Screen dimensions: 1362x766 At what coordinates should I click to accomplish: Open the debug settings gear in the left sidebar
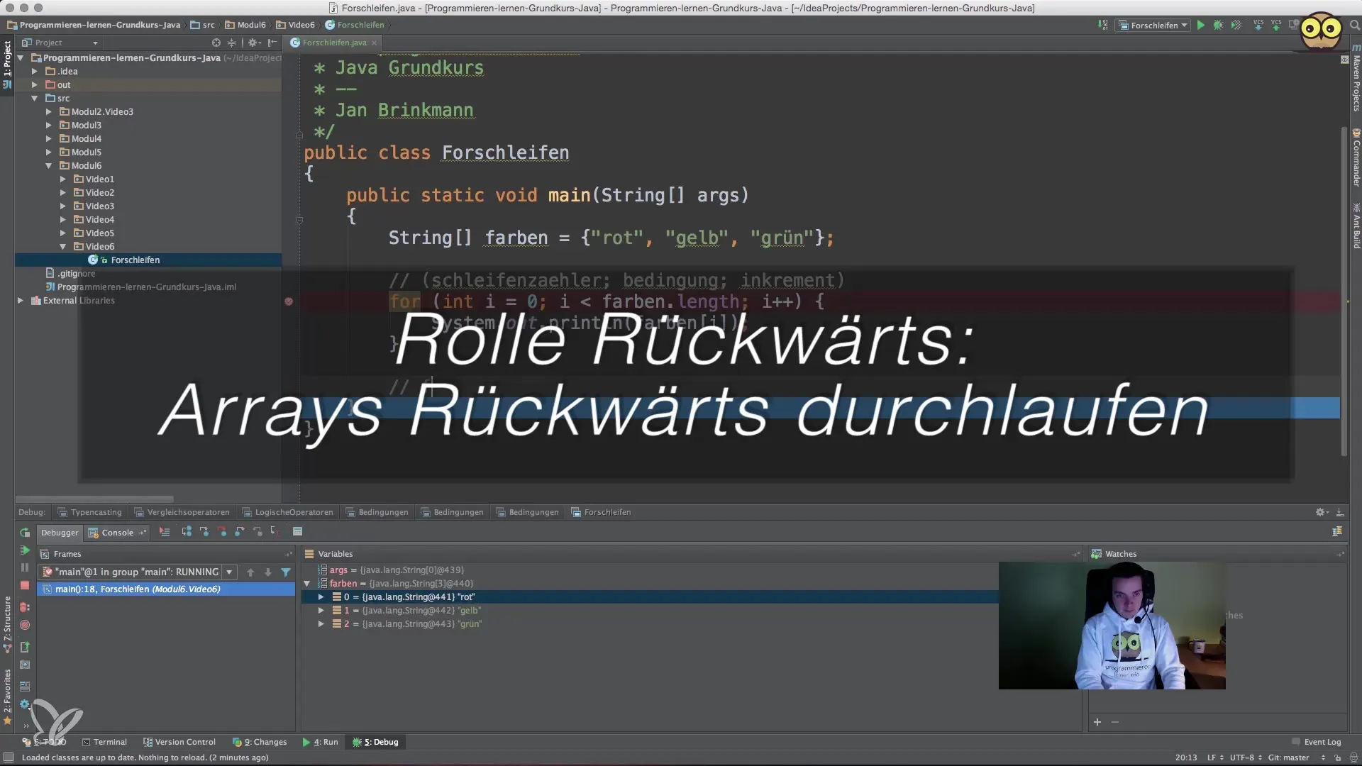pos(25,704)
